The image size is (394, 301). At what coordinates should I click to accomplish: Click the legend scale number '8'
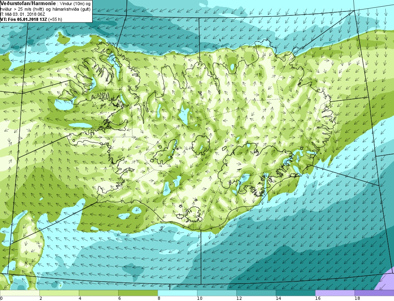pos(159,299)
